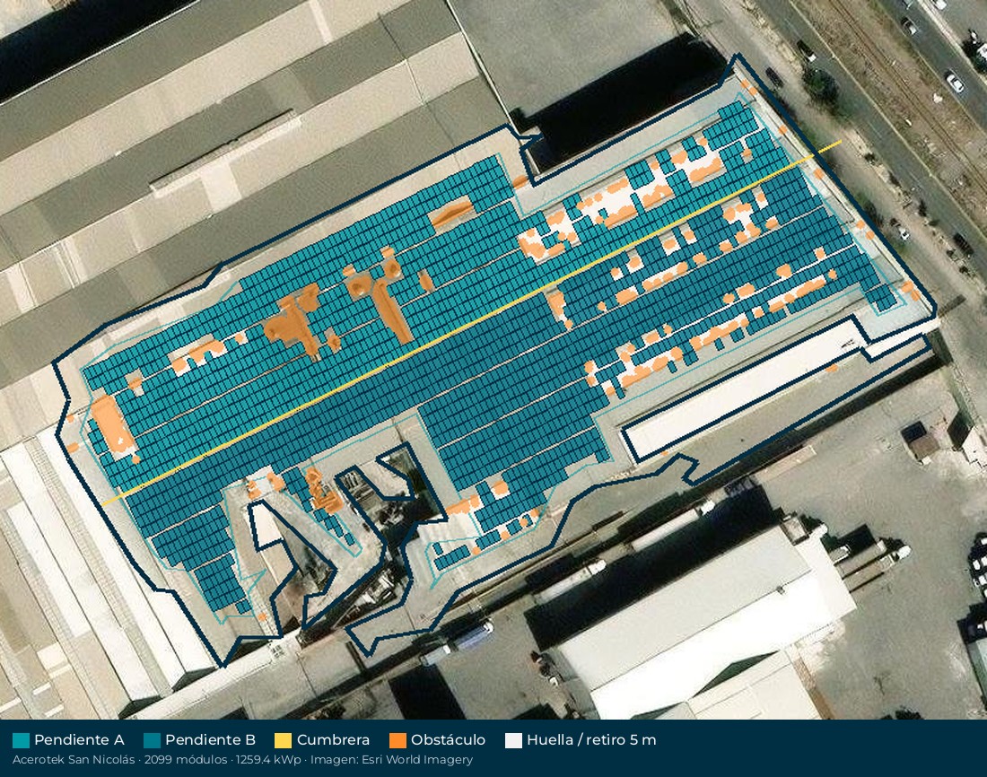Click the yellow ridge line on the roof
This screenshot has height=777, width=987.
[x=472, y=322]
